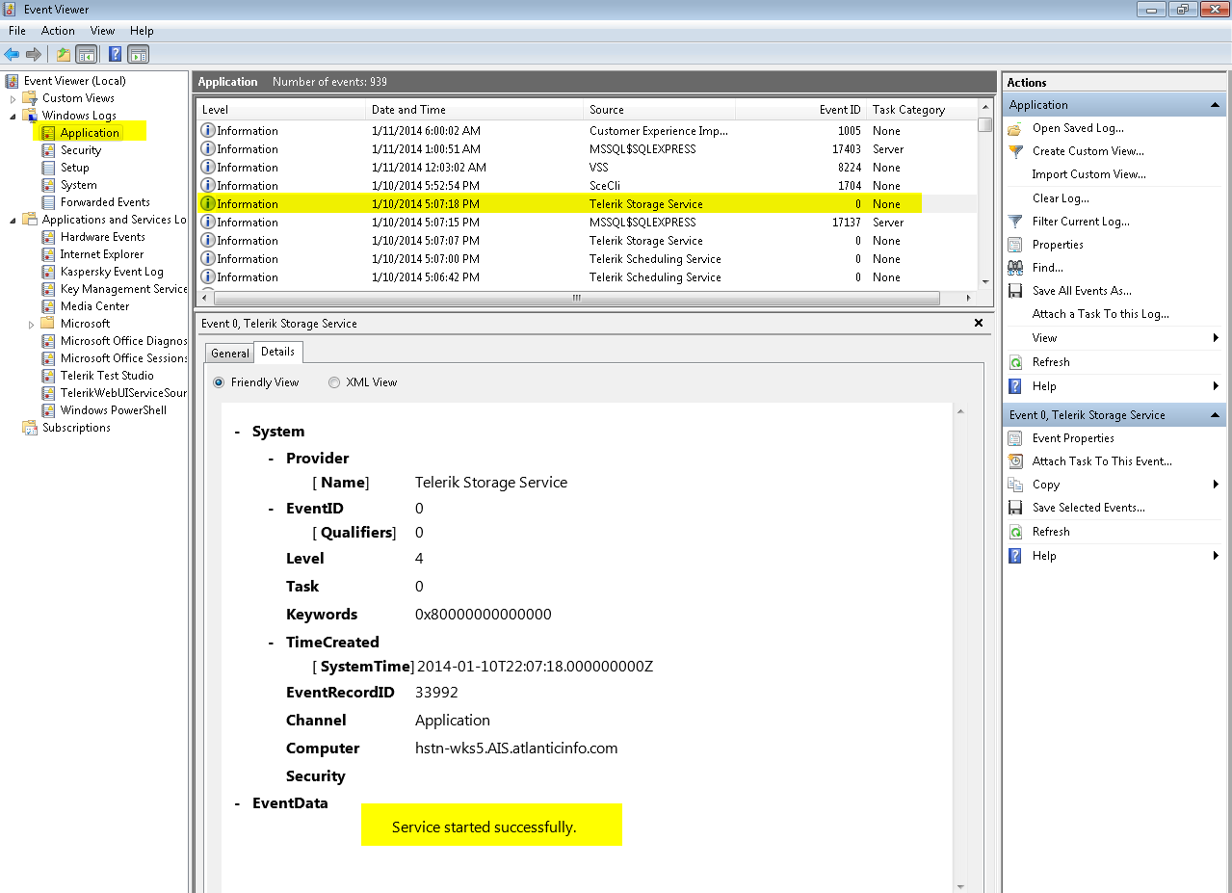The height and width of the screenshot is (893, 1232).
Task: Click the System log icon in tree
Action: point(49,185)
